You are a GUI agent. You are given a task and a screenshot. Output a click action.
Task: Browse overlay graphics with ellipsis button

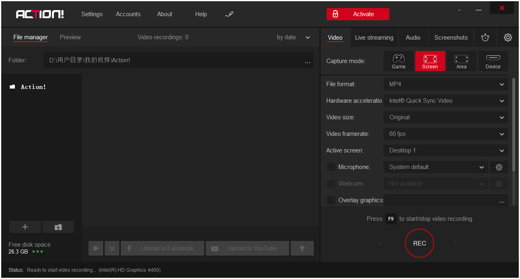coord(502,201)
